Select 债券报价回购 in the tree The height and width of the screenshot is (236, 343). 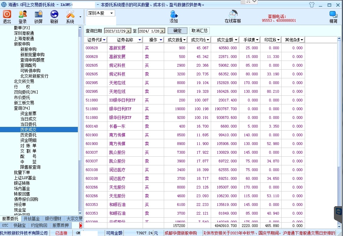pyautogui.click(x=26, y=199)
